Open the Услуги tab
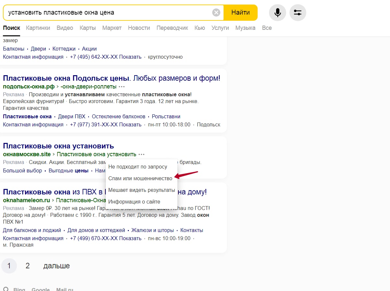This screenshot has height=291, width=390. (220, 28)
